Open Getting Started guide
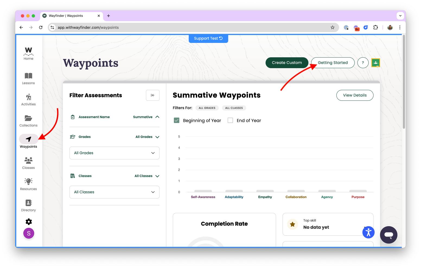The height and width of the screenshot is (268, 421). 333,62
